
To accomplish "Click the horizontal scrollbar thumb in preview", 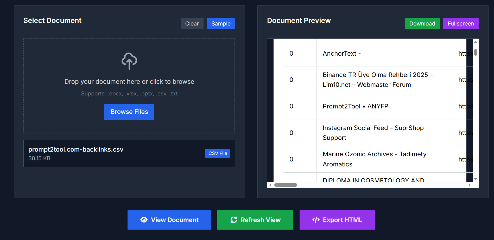I will (286, 185).
